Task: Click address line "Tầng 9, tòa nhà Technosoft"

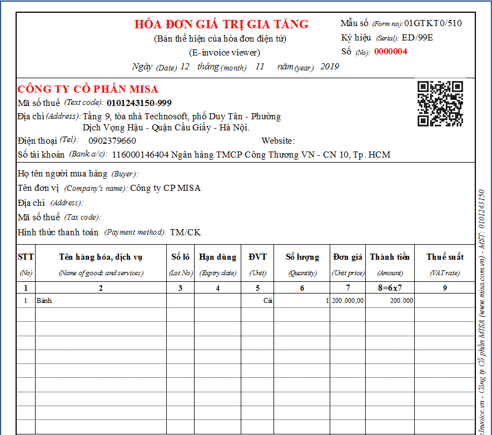Action: (135, 117)
